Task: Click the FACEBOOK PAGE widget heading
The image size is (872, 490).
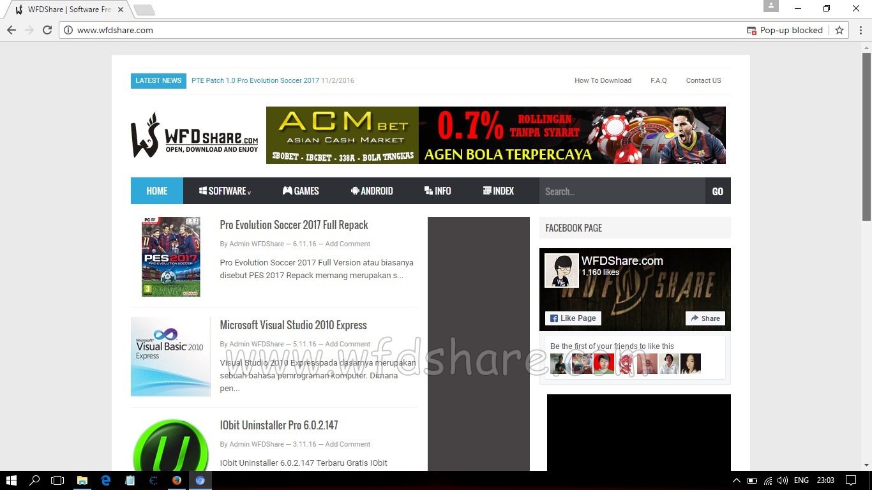Action: [574, 228]
